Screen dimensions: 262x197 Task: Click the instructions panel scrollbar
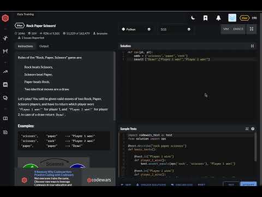115,86
